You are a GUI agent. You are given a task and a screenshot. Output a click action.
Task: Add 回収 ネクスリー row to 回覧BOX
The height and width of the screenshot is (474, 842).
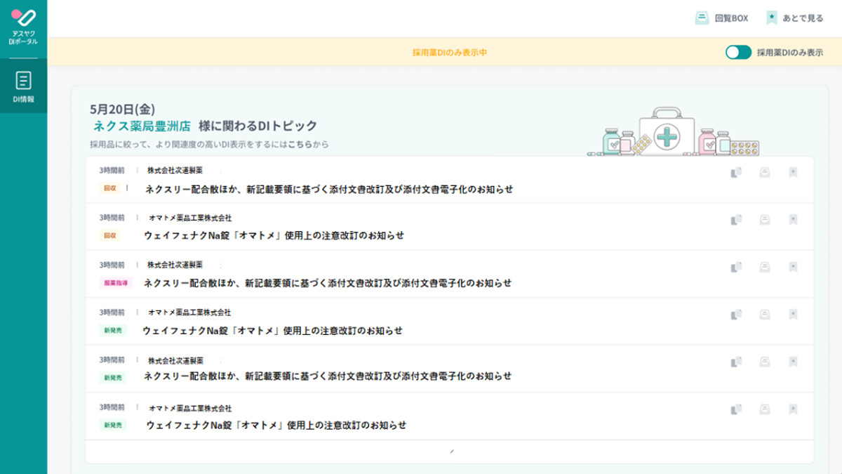click(765, 172)
